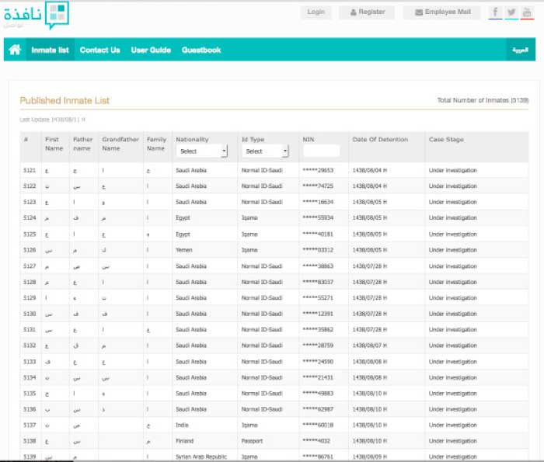Click NIN *****12391
This screenshot has height=462, width=544.
[318, 314]
